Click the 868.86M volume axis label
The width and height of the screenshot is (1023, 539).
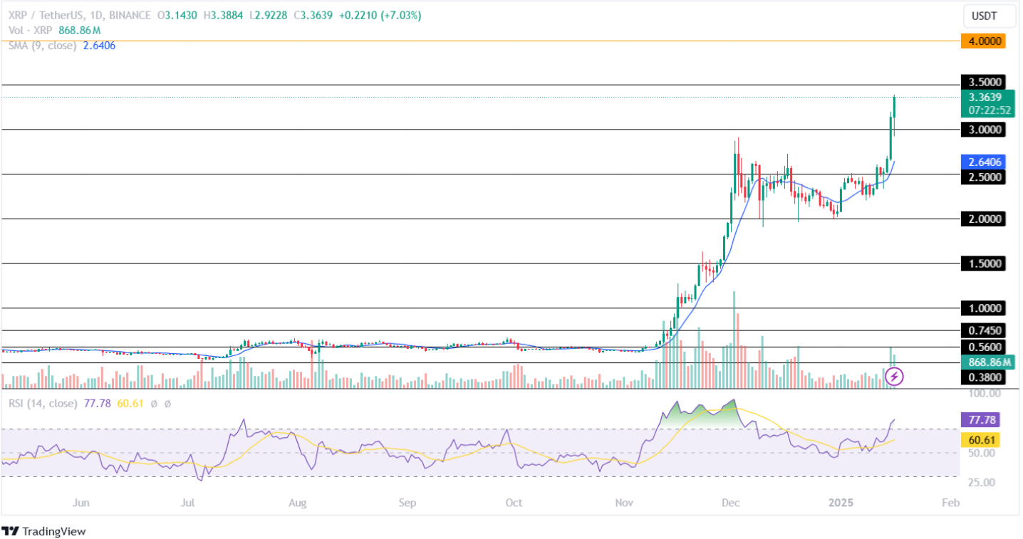986,362
